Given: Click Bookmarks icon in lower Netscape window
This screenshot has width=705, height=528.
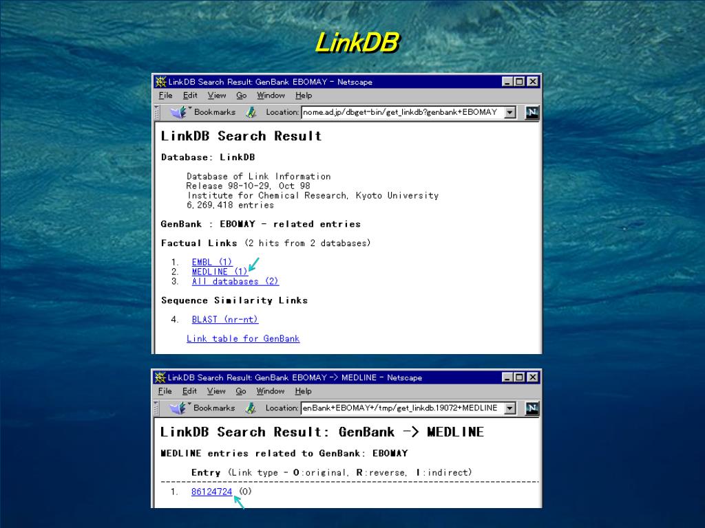Looking at the screenshot, I should coord(180,408).
